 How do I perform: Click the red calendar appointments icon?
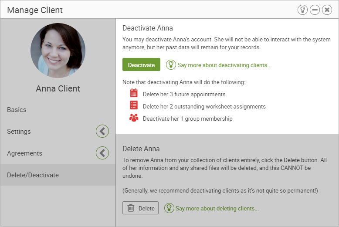point(134,93)
